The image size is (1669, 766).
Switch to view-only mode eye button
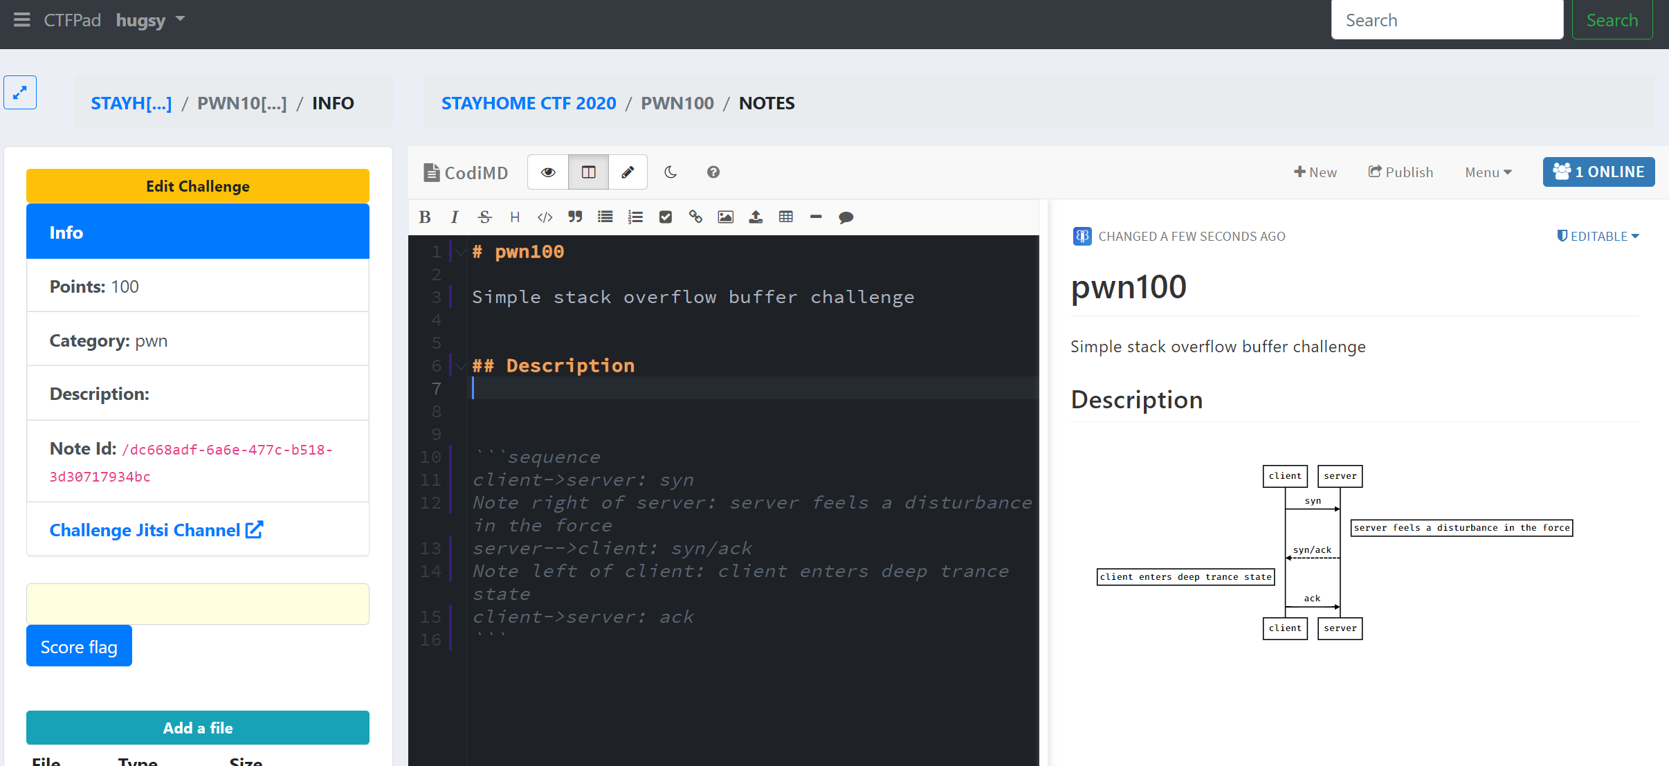click(548, 172)
